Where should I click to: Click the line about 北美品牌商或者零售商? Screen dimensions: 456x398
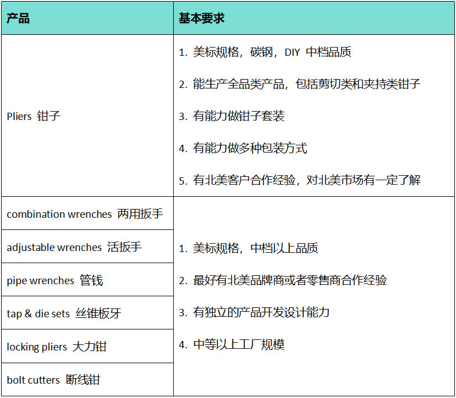pos(282,280)
